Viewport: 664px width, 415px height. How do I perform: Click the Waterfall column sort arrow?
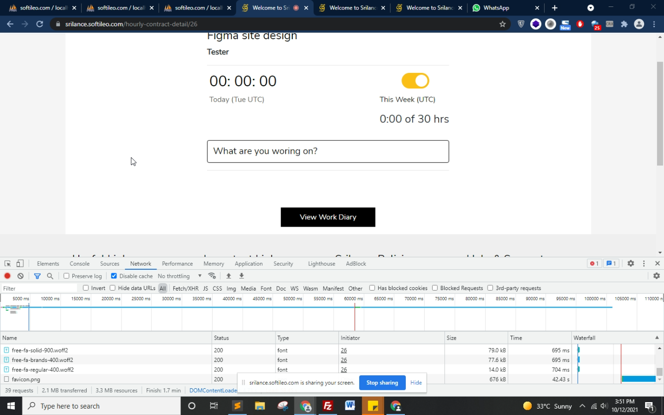tap(657, 338)
